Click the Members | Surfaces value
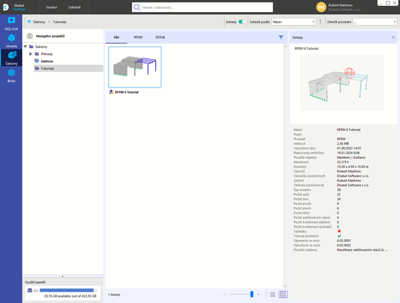Viewport: 400px width, 303px height. click(351, 157)
